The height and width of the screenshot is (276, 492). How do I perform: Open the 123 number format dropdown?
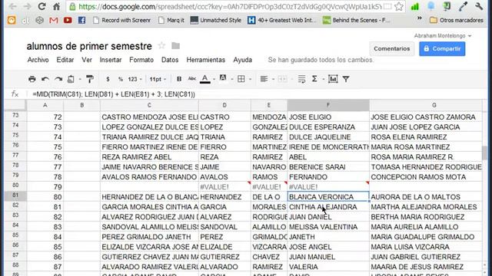point(135,79)
